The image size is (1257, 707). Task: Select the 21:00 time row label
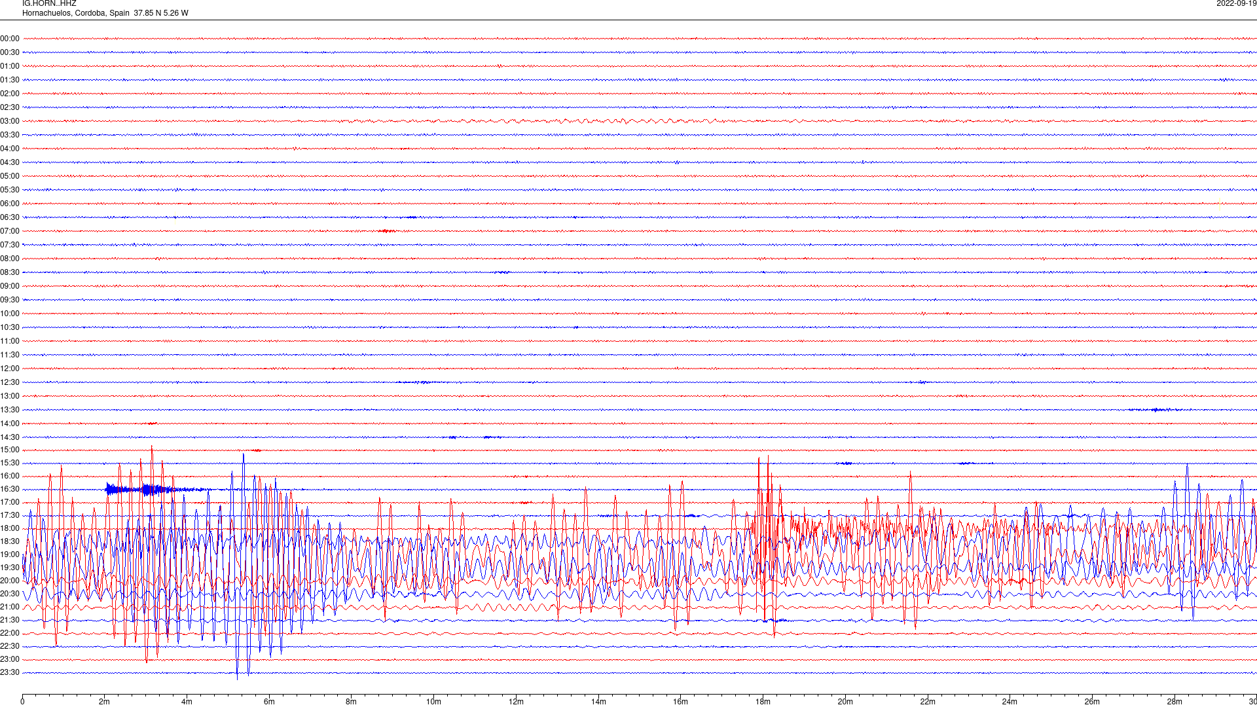point(10,607)
